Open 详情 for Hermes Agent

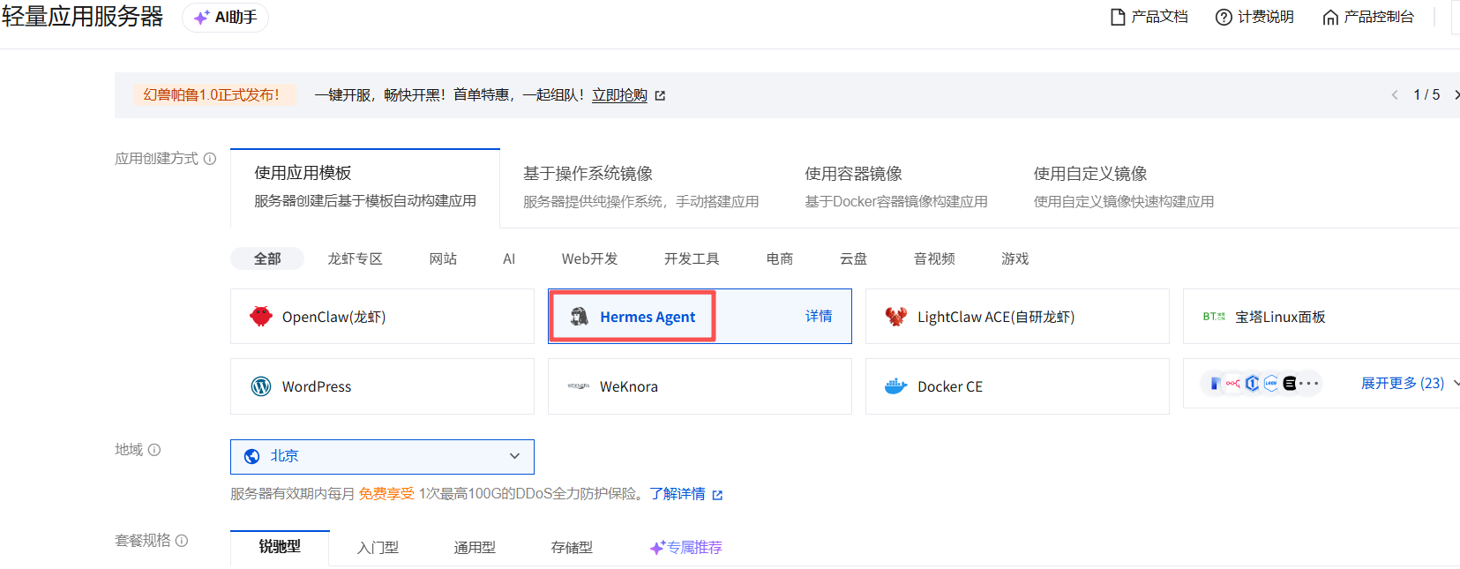click(819, 316)
